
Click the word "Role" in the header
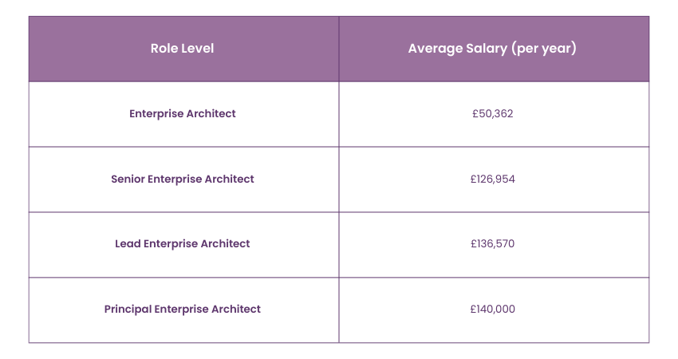point(164,49)
